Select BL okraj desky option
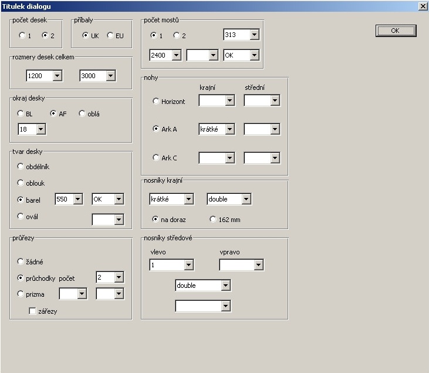The image size is (429, 373). click(x=21, y=113)
